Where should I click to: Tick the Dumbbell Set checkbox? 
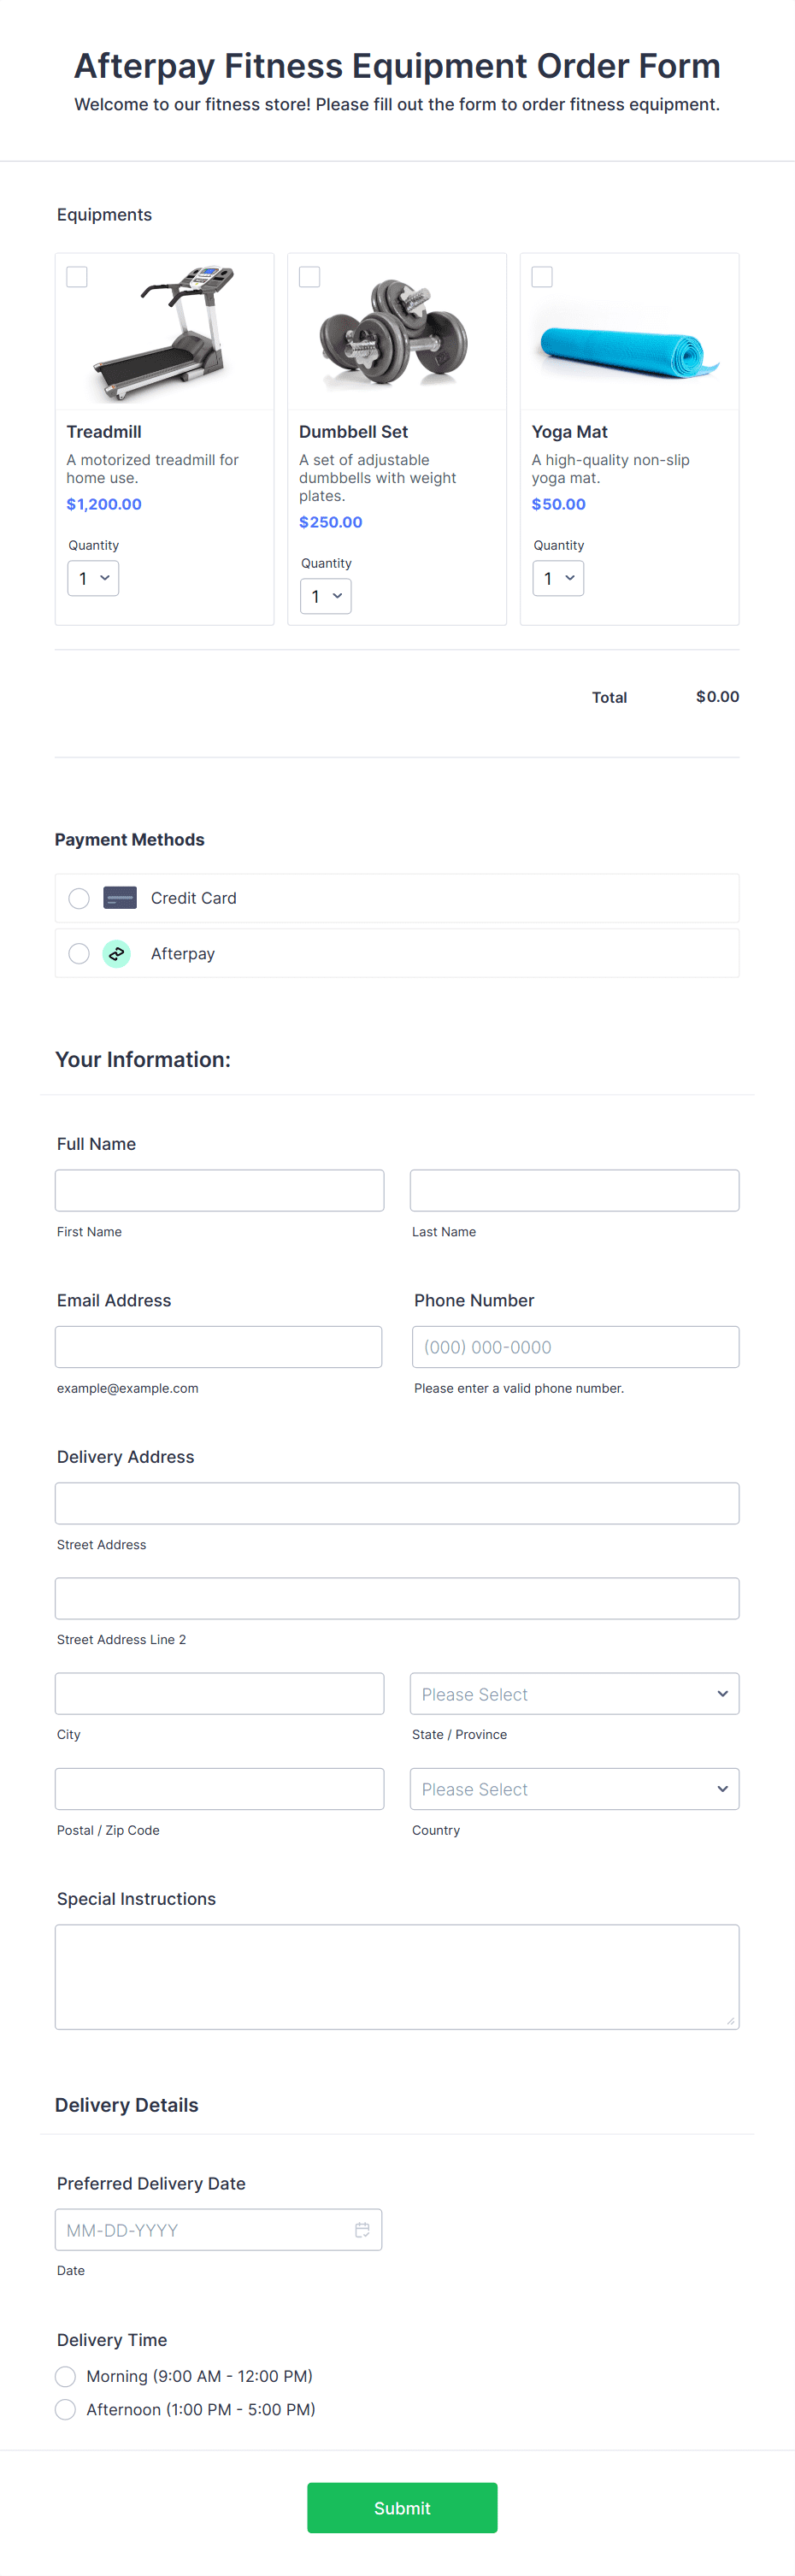(310, 277)
